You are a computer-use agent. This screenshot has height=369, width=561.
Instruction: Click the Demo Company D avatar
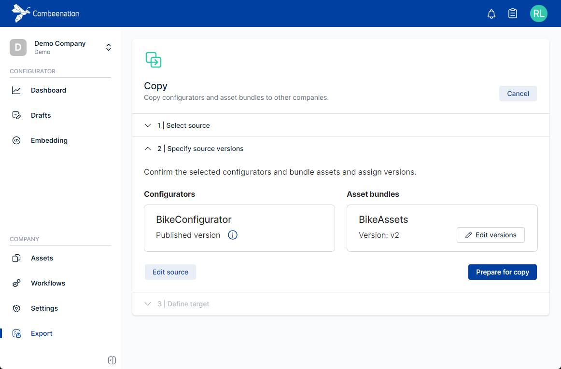pyautogui.click(x=18, y=47)
